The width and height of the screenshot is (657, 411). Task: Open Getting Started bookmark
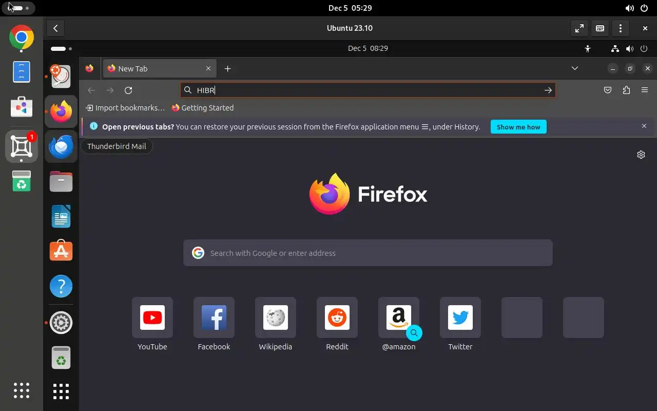203,108
